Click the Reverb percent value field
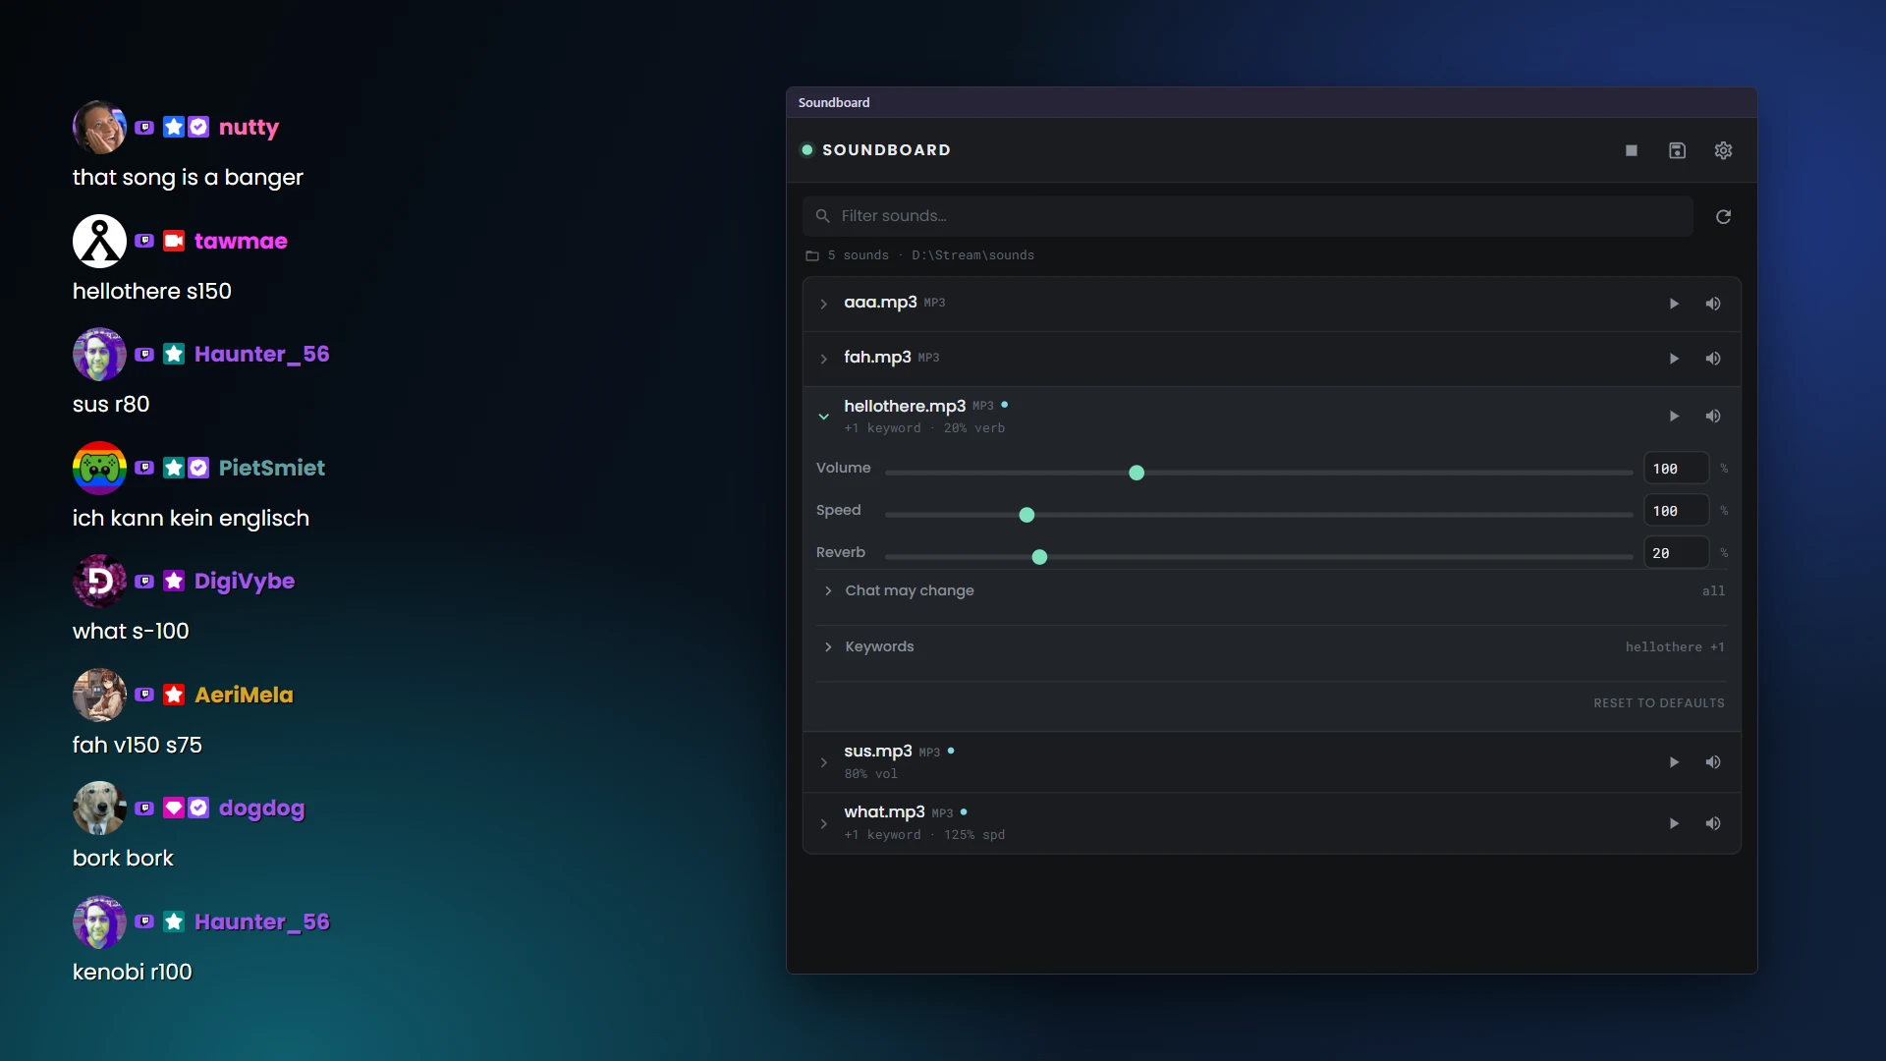The image size is (1886, 1061). pos(1676,553)
